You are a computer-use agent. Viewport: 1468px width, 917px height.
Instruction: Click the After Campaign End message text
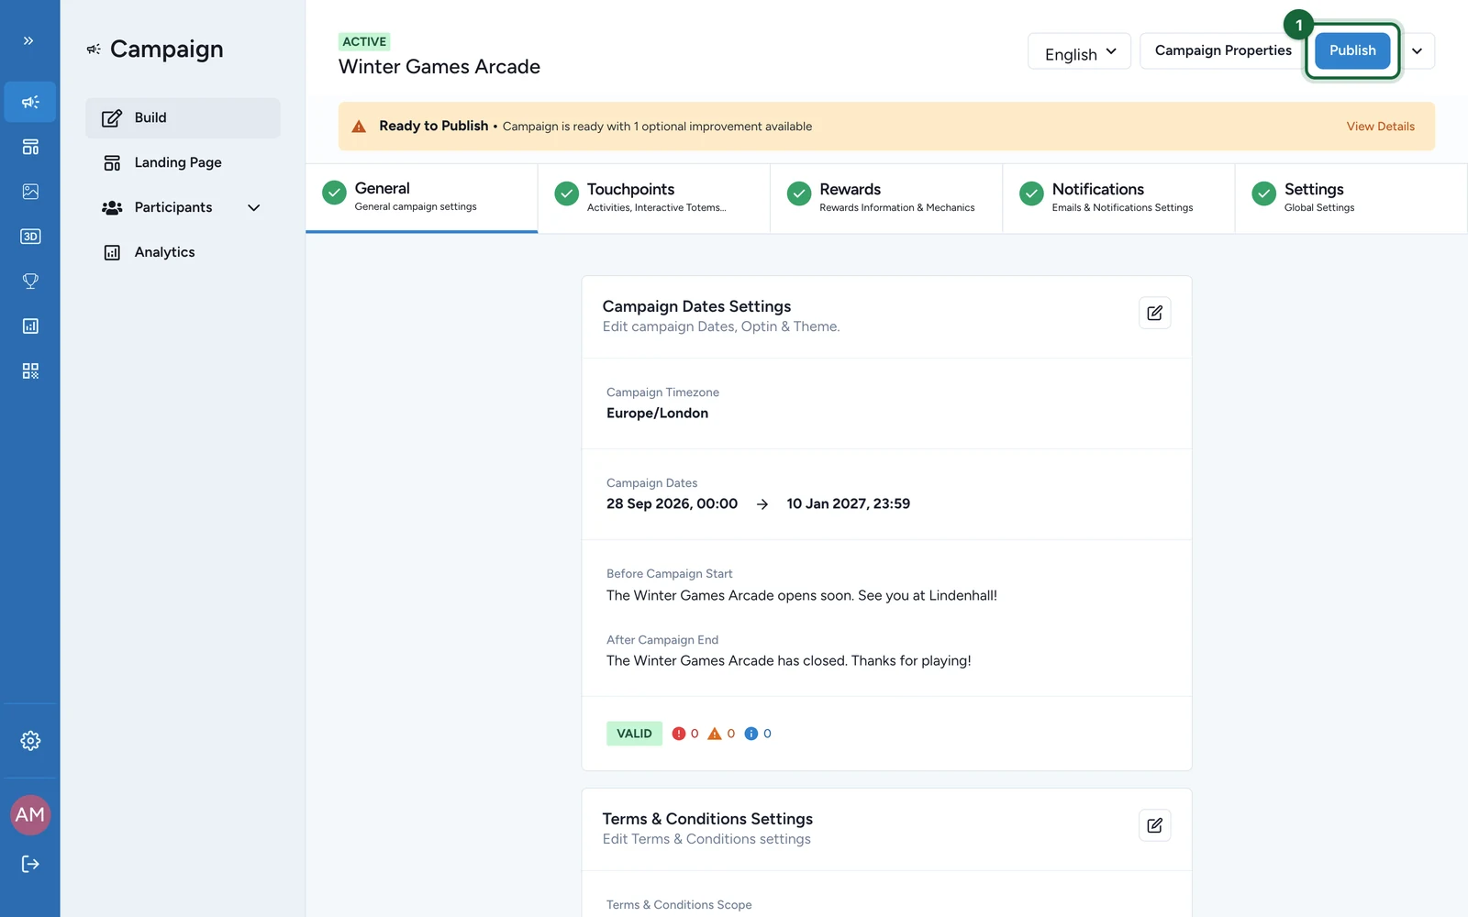789,660
